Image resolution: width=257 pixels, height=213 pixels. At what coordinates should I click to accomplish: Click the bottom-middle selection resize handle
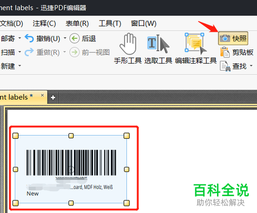click(x=71, y=203)
